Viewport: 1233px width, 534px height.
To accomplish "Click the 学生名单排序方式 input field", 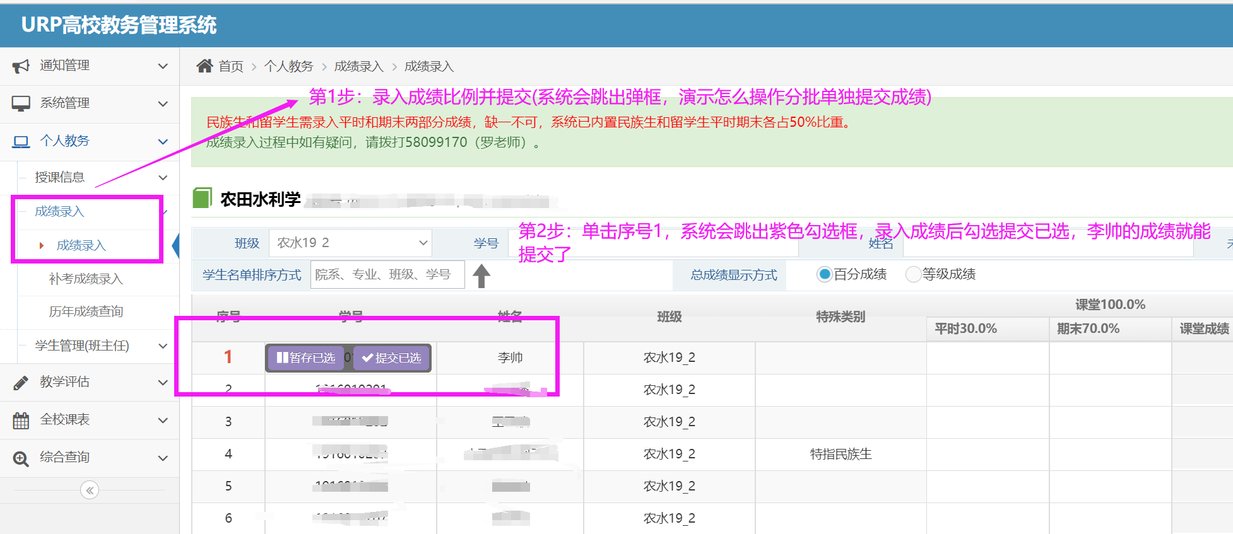I will tap(387, 275).
